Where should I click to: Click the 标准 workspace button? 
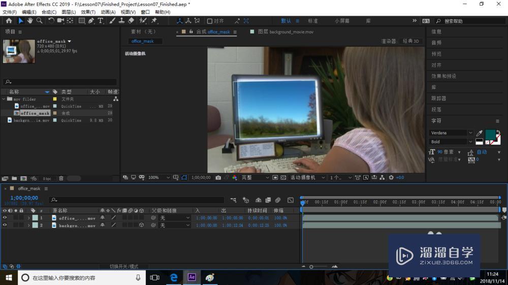coord(312,21)
